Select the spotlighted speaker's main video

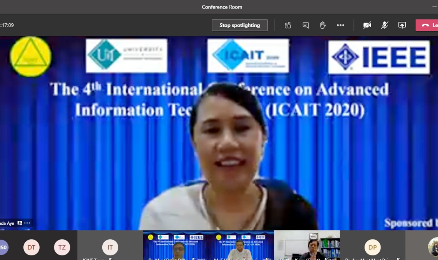[219, 133]
